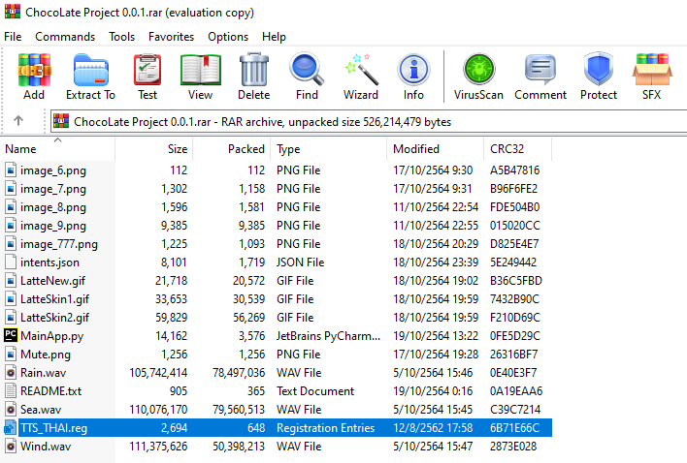Click the Text Document type cell
687x463 pixels.
315,391
